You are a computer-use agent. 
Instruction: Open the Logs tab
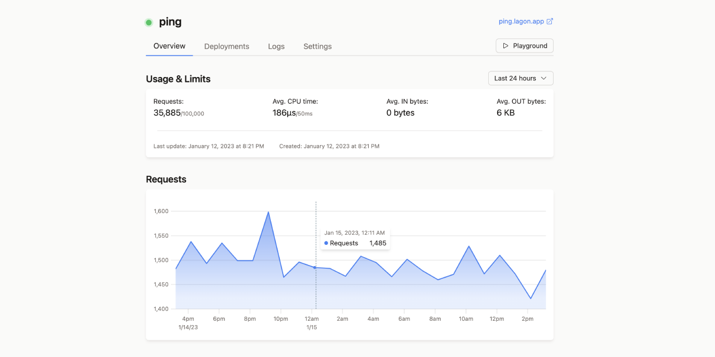(x=277, y=46)
